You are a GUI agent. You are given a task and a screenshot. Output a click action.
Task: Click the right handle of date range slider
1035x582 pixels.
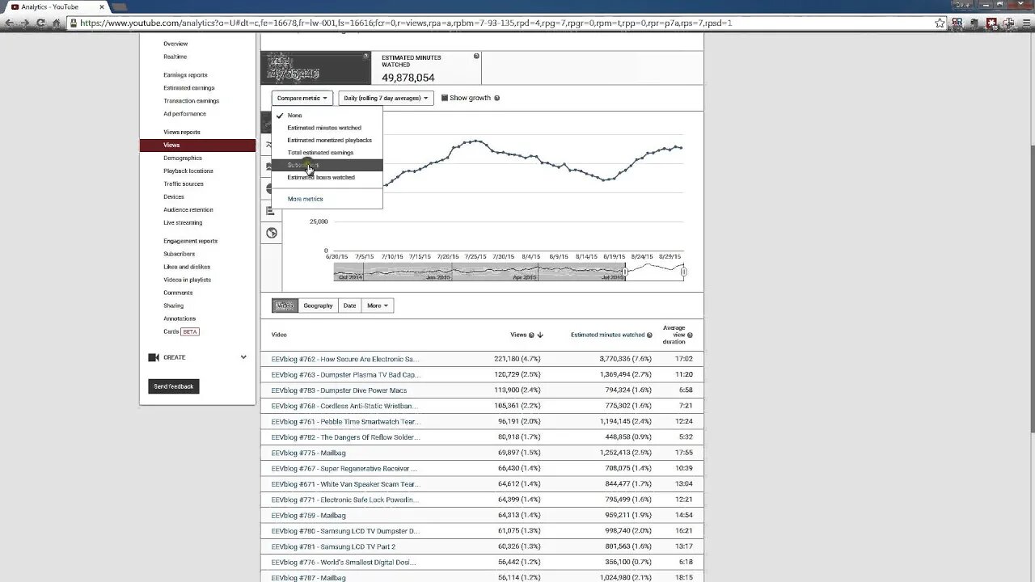(x=683, y=272)
